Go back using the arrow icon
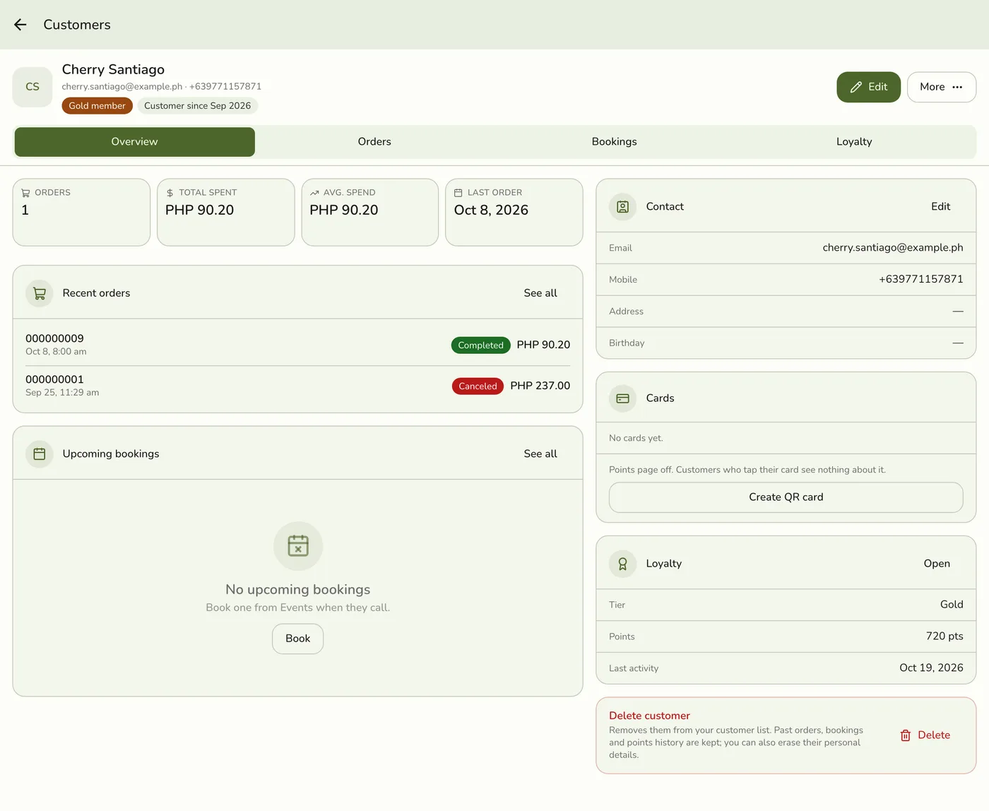This screenshot has width=989, height=811. coord(20,25)
